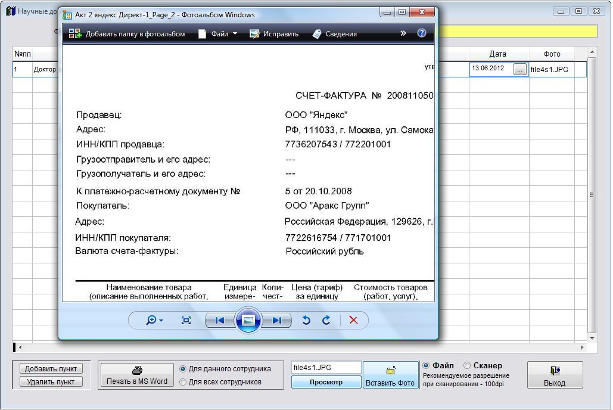
Task: Click left arrow of horizontal scrollbar
Action: [x=20, y=347]
